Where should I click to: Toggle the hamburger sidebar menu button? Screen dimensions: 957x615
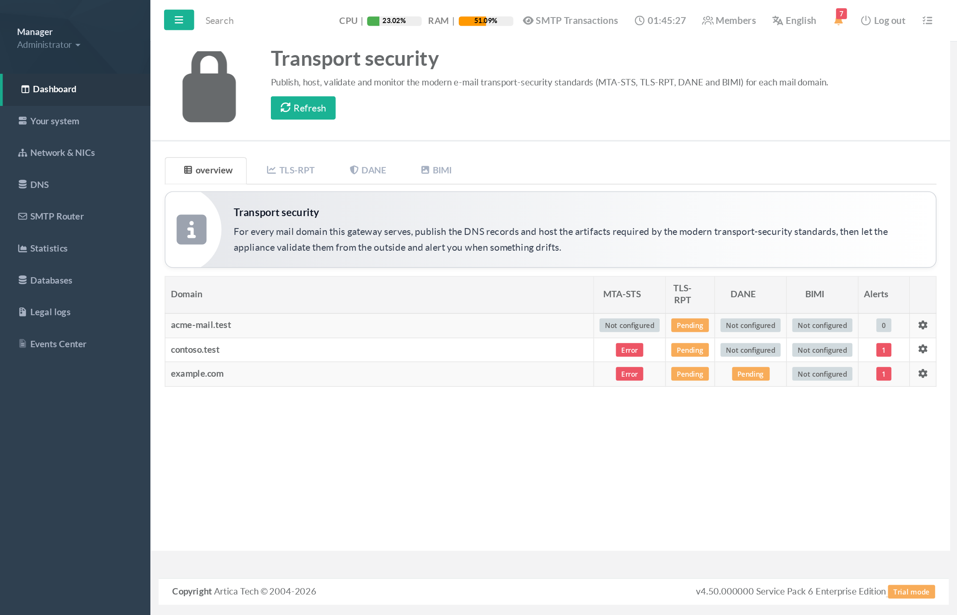click(179, 20)
